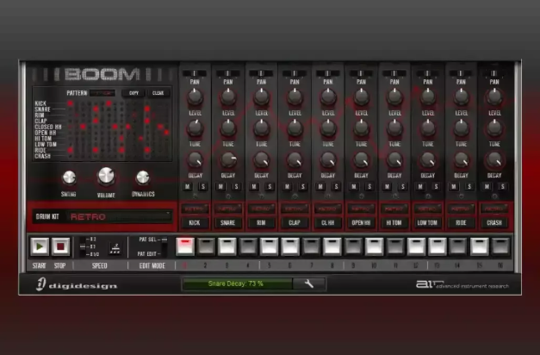Toggle step button 8
Image resolution: width=540 pixels, height=355 pixels.
pyautogui.click(x=332, y=246)
